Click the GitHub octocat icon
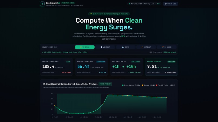The width and height of the screenshot is (218, 122). coord(166,4)
